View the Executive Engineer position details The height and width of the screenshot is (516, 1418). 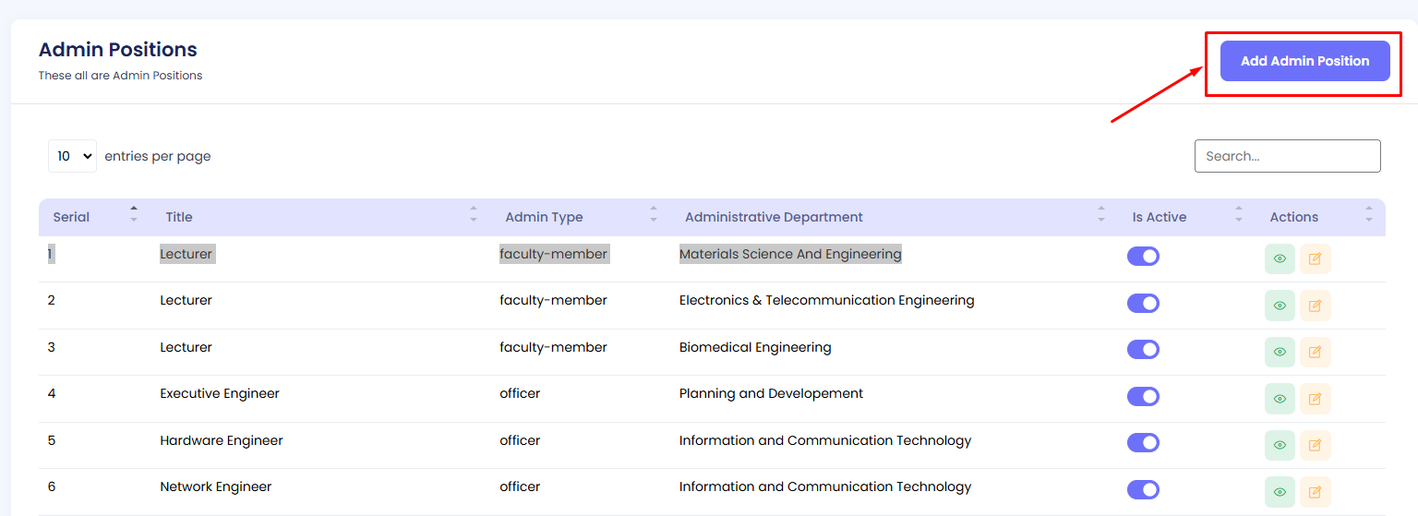coord(1280,399)
